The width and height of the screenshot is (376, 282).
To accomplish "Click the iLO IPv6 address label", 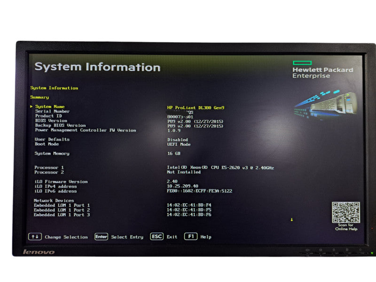I will [55, 191].
